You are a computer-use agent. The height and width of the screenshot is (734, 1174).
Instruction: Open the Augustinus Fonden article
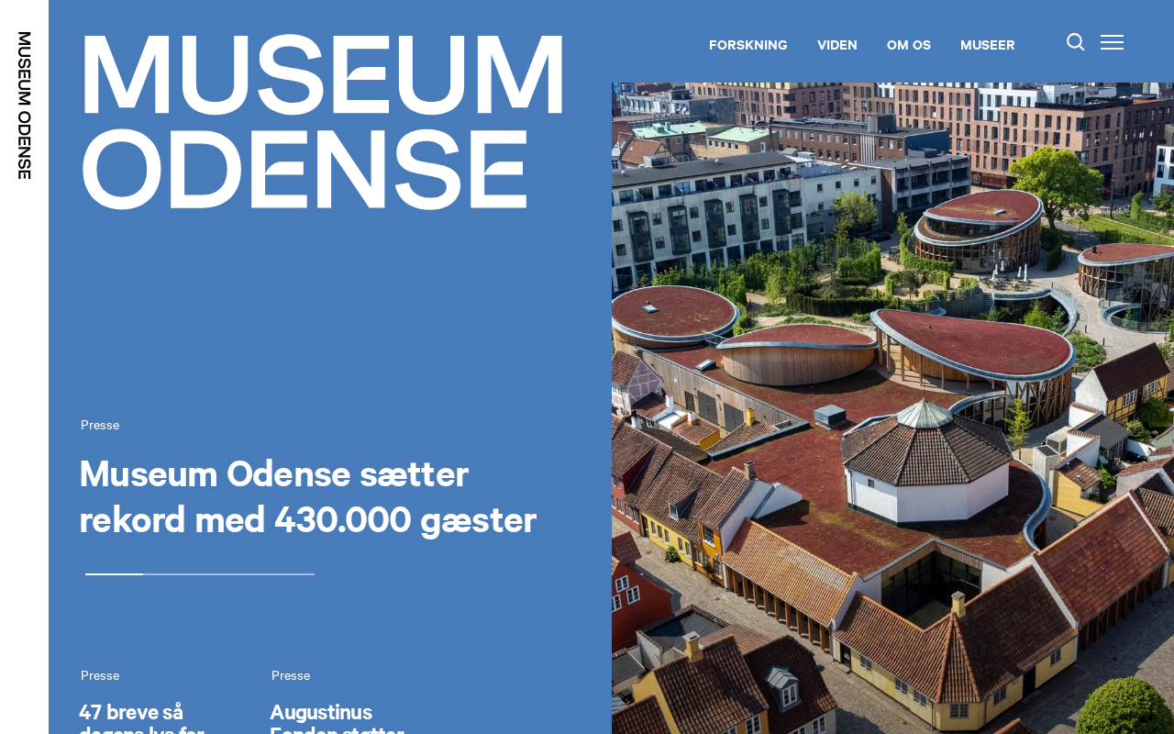338,717
